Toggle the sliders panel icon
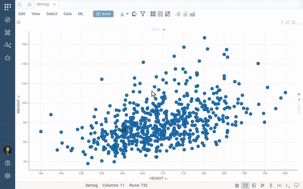Viewport: 303px width, 189px height. tap(262, 186)
